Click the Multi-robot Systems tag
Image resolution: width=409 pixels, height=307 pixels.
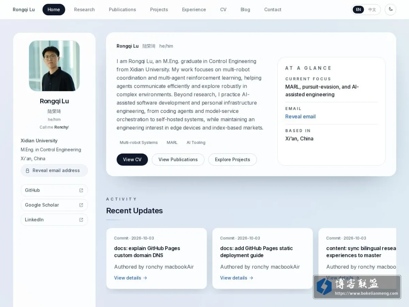click(139, 143)
